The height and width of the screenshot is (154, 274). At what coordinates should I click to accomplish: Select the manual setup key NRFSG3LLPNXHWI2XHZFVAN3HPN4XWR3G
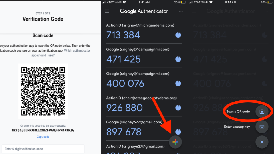pos(43,130)
